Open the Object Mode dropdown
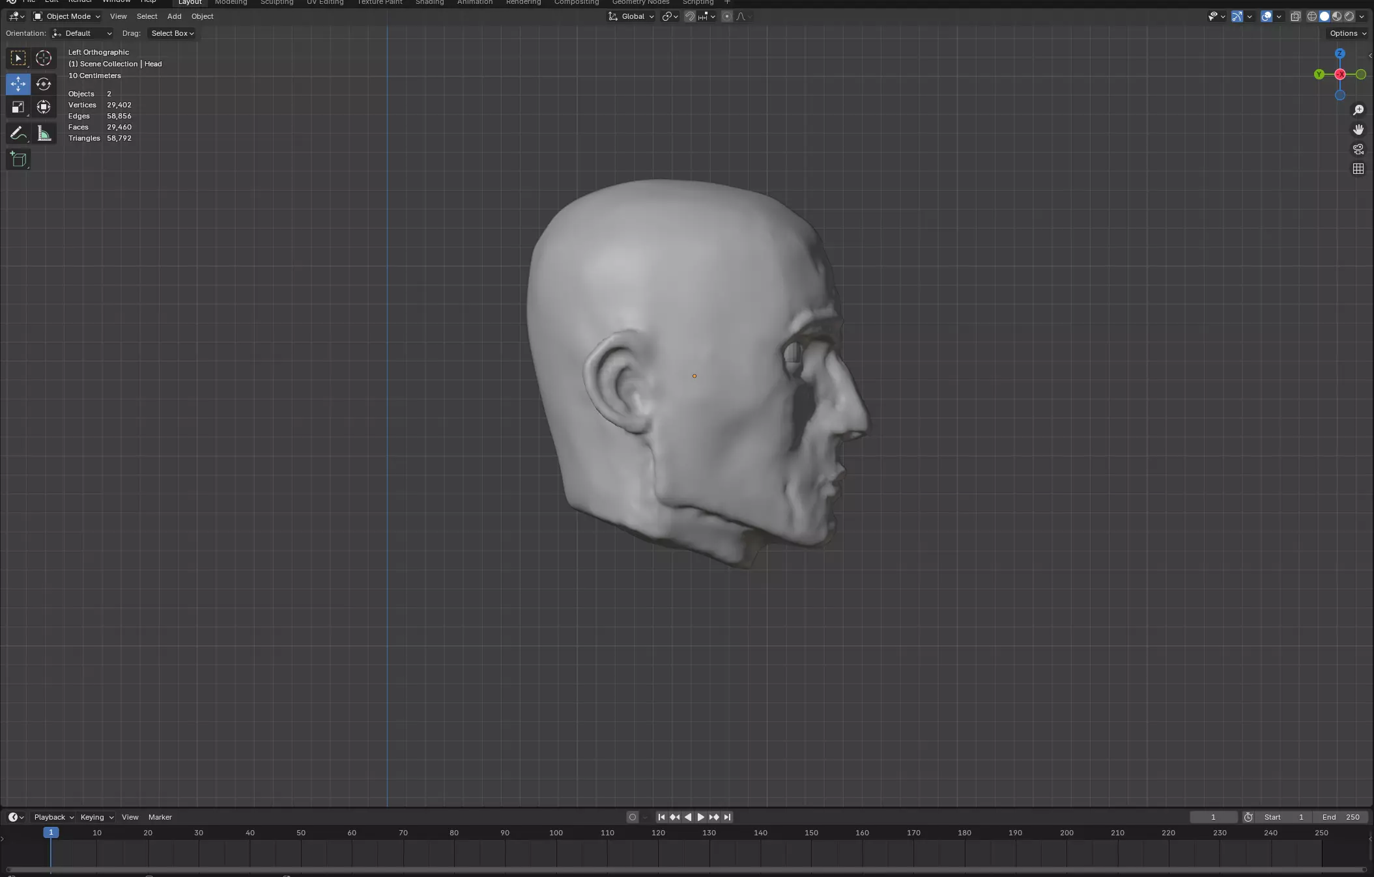The image size is (1374, 877). tap(67, 16)
